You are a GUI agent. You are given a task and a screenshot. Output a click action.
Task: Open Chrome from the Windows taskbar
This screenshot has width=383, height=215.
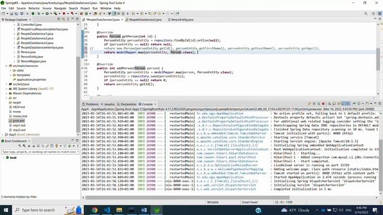coord(95,210)
